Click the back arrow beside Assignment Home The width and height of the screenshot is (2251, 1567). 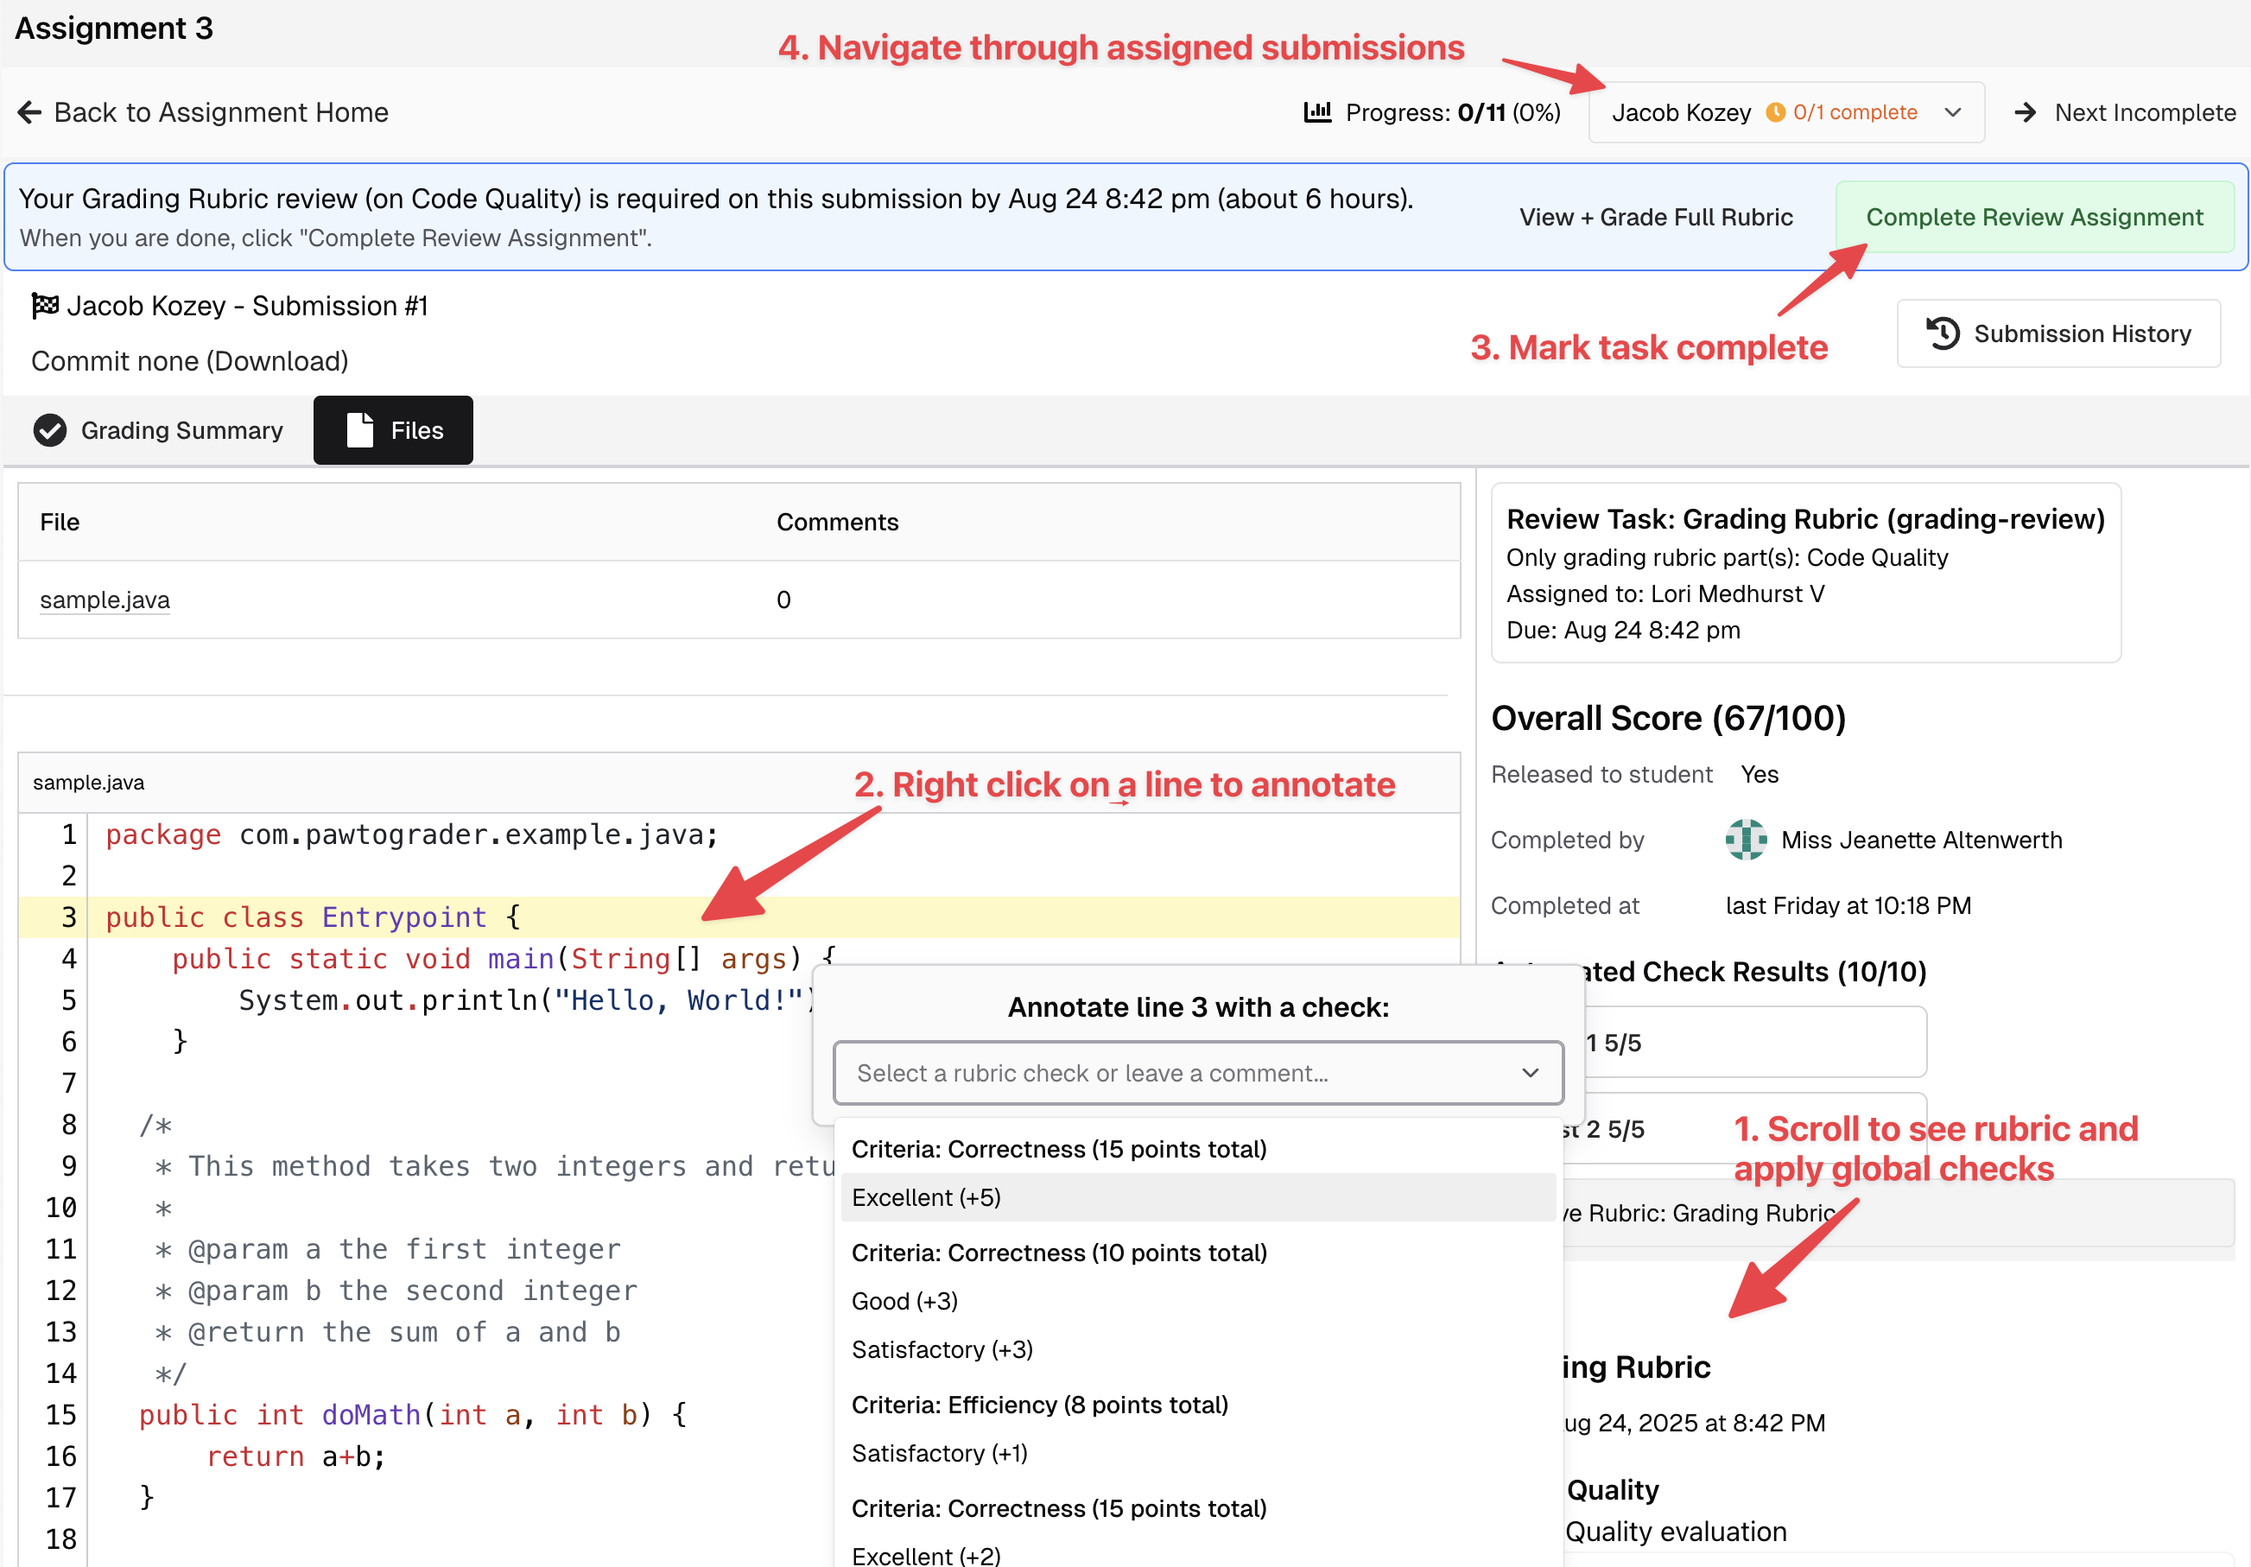coord(29,111)
